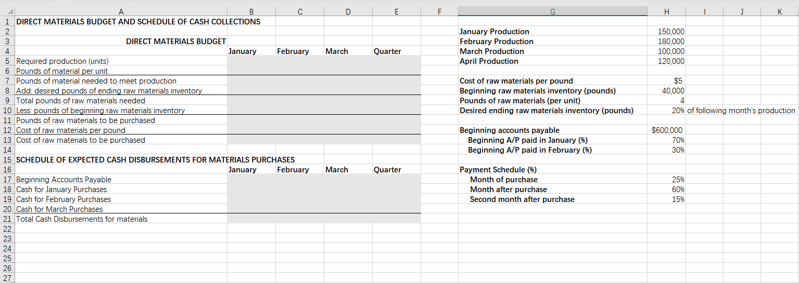Click 'Quarter' header in row 4
Image resolution: width=799 pixels, height=283 pixels.
387,51
